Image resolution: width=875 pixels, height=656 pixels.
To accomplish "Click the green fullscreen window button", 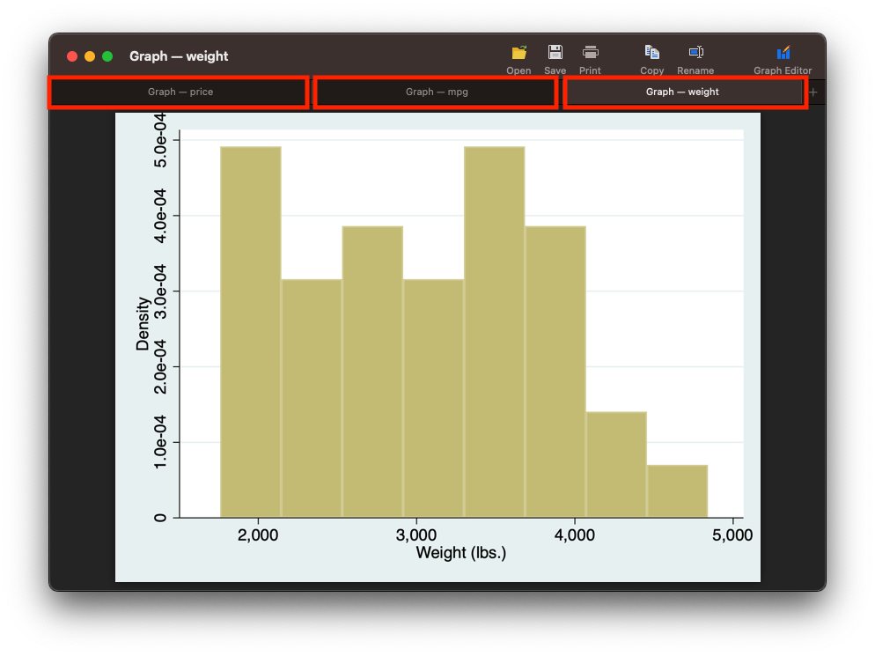I will [107, 56].
